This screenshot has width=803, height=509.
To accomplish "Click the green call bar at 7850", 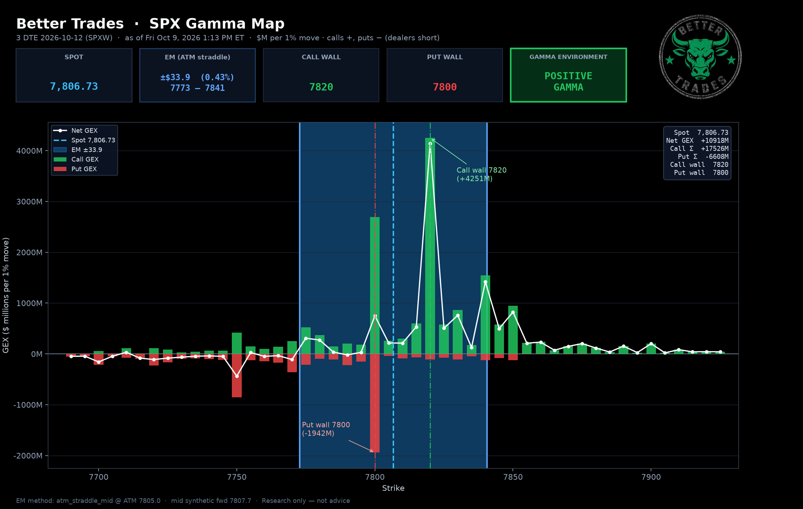I will pyautogui.click(x=513, y=330).
